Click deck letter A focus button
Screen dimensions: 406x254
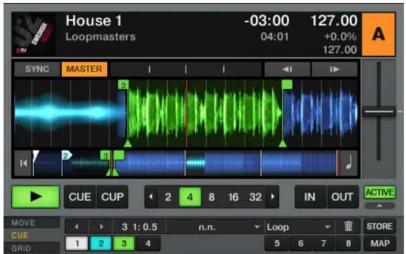(x=378, y=35)
